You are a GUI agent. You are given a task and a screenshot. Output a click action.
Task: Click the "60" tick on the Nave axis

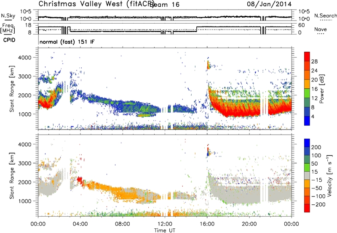tap(302, 25)
